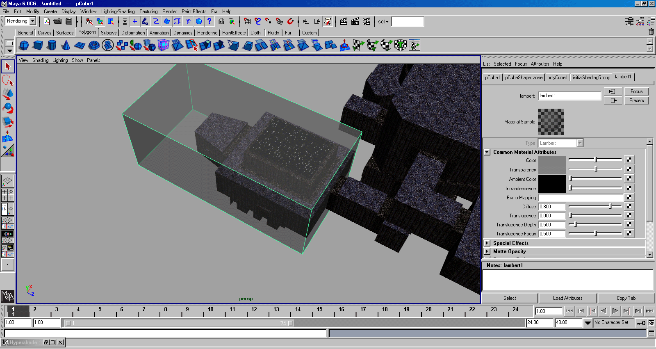Open the Rendering menu set dropdown
Screen dimensions: 656x349
(x=33, y=21)
